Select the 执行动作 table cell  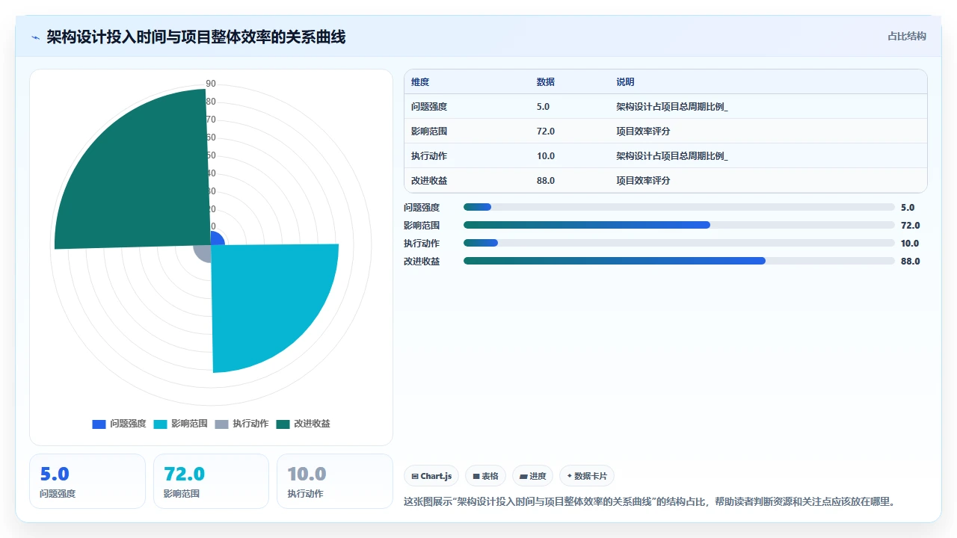(429, 156)
